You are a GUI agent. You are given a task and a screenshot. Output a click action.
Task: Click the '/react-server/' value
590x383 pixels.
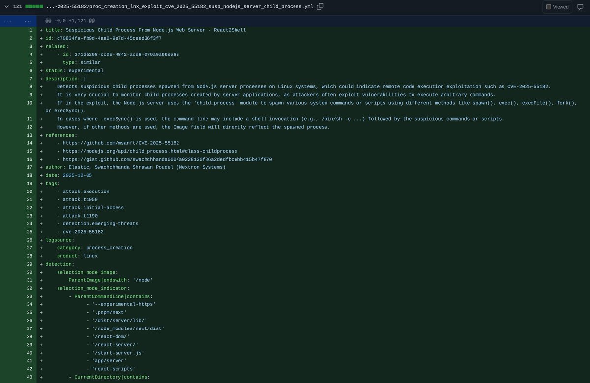(115, 345)
